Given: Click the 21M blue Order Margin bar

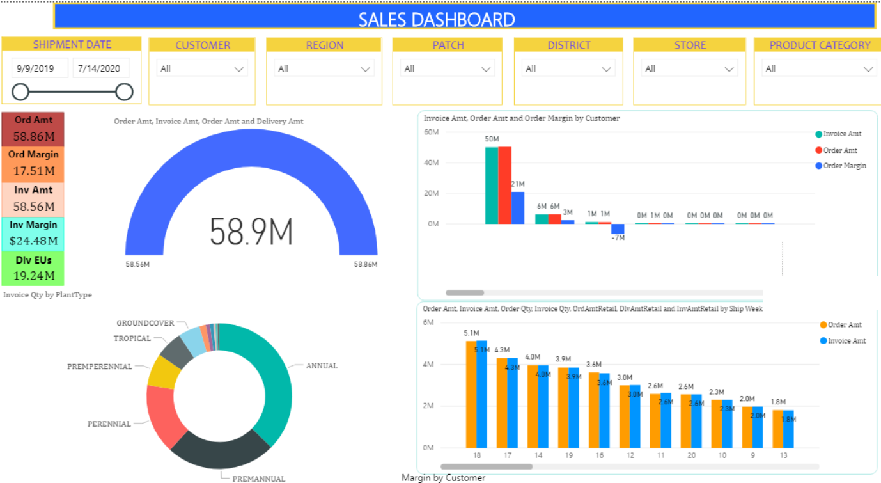Looking at the screenshot, I should click(x=517, y=208).
